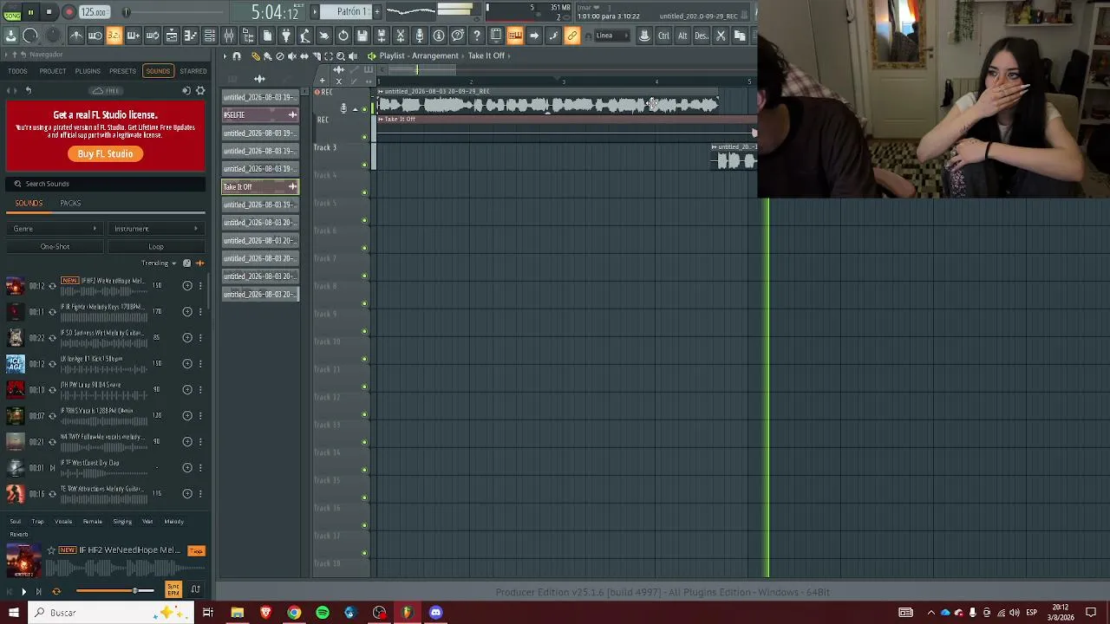Viewport: 1110px width, 624px height.
Task: Select the #SELFIE item in the picker
Action: (260, 115)
